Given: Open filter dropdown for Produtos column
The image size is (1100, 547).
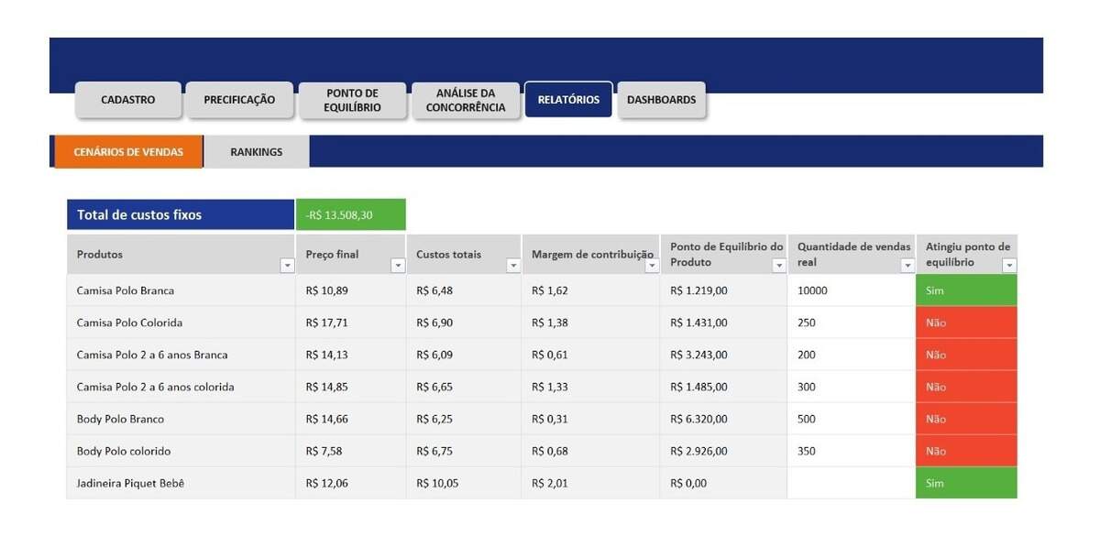Looking at the screenshot, I should [287, 266].
